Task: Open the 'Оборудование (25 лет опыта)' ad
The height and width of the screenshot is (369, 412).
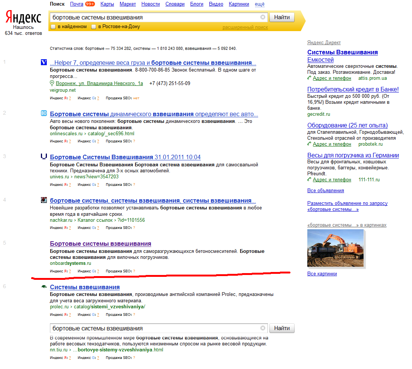Action: tap(347, 125)
